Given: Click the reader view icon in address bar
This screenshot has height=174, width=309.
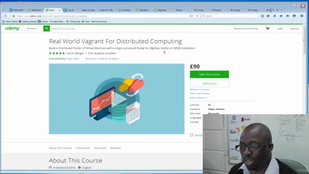Looking at the screenshot, I should 191,16.
